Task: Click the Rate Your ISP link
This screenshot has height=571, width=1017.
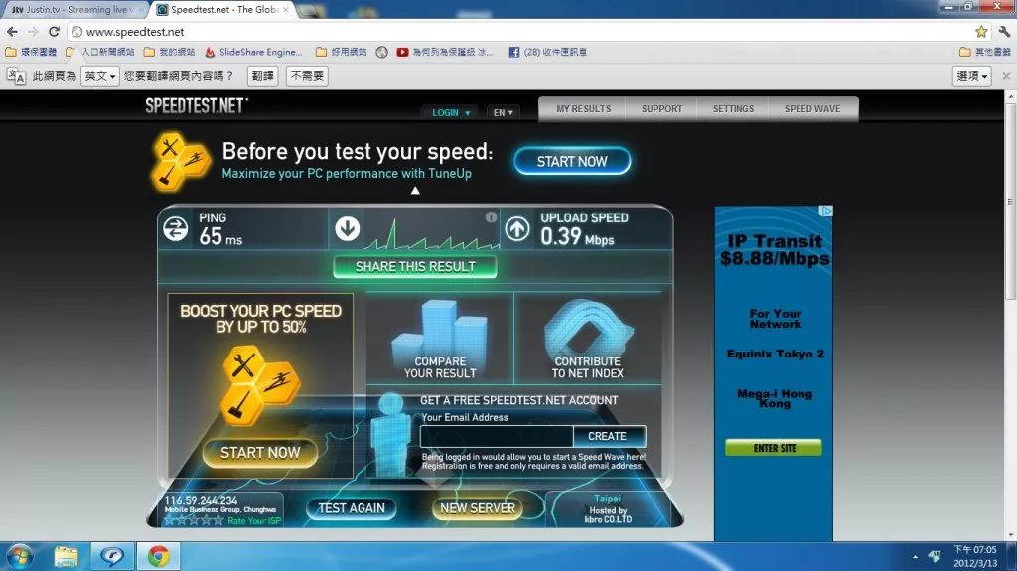Action: (x=254, y=521)
